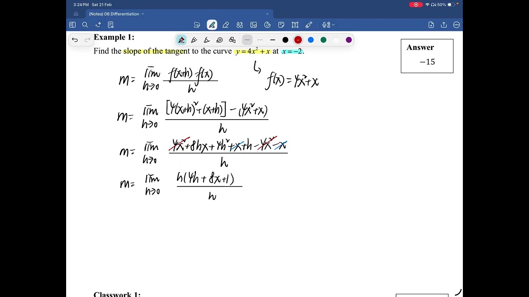Select the sticky note tool
The image size is (529, 297).
pyautogui.click(x=281, y=25)
